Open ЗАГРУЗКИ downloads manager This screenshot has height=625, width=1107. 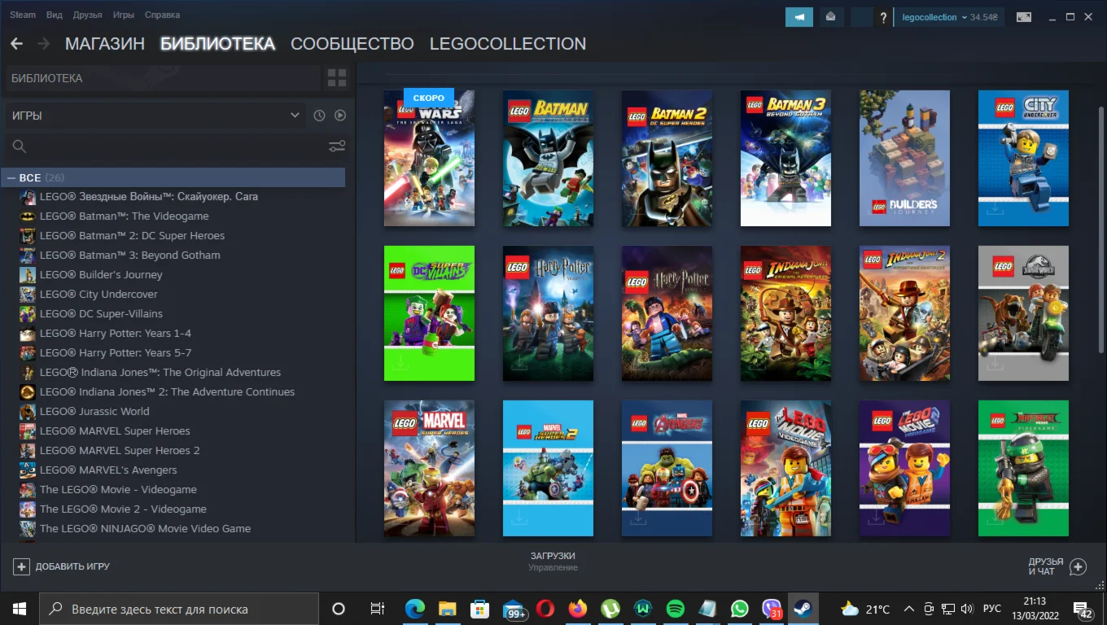[x=553, y=561]
